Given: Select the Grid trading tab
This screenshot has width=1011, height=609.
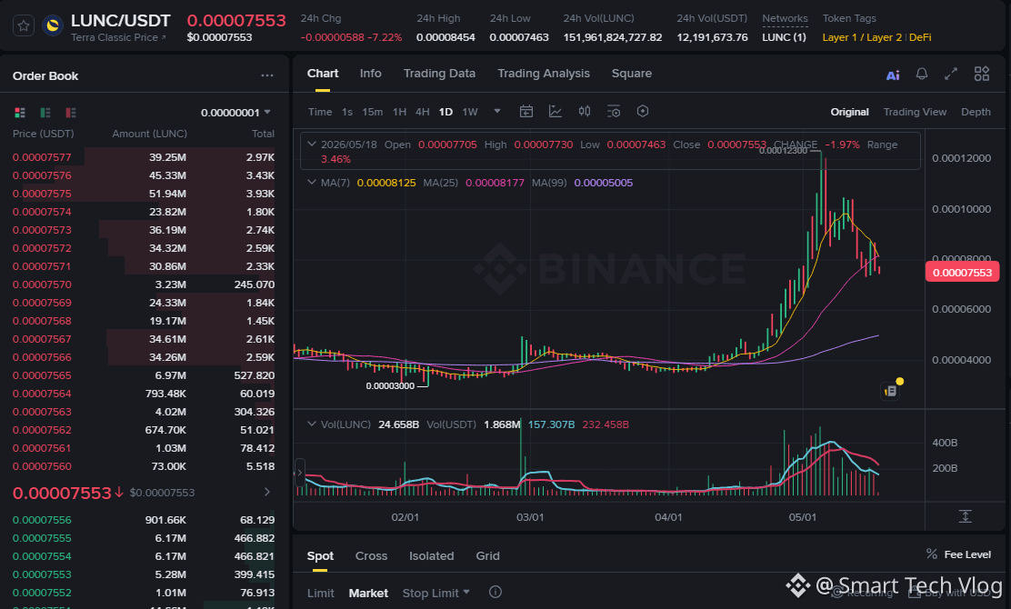Looking at the screenshot, I should click(x=487, y=556).
